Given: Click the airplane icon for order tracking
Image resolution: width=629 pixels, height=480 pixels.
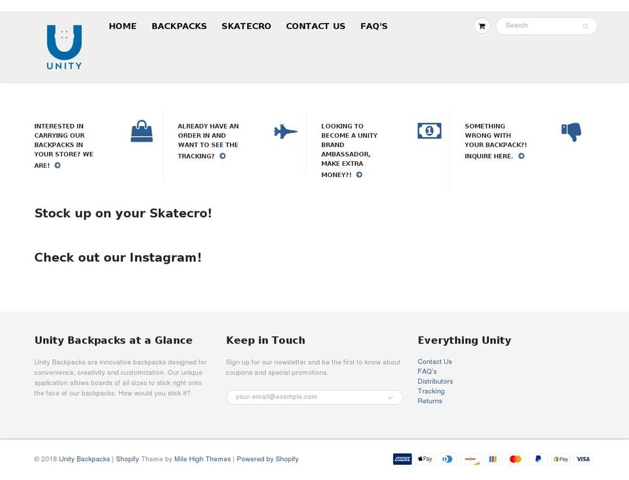Looking at the screenshot, I should coord(285,132).
